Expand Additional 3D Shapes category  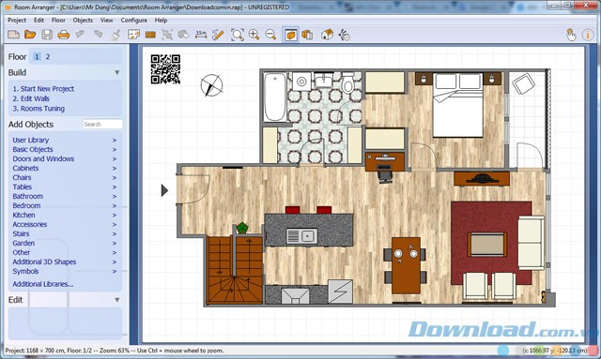tap(65, 262)
